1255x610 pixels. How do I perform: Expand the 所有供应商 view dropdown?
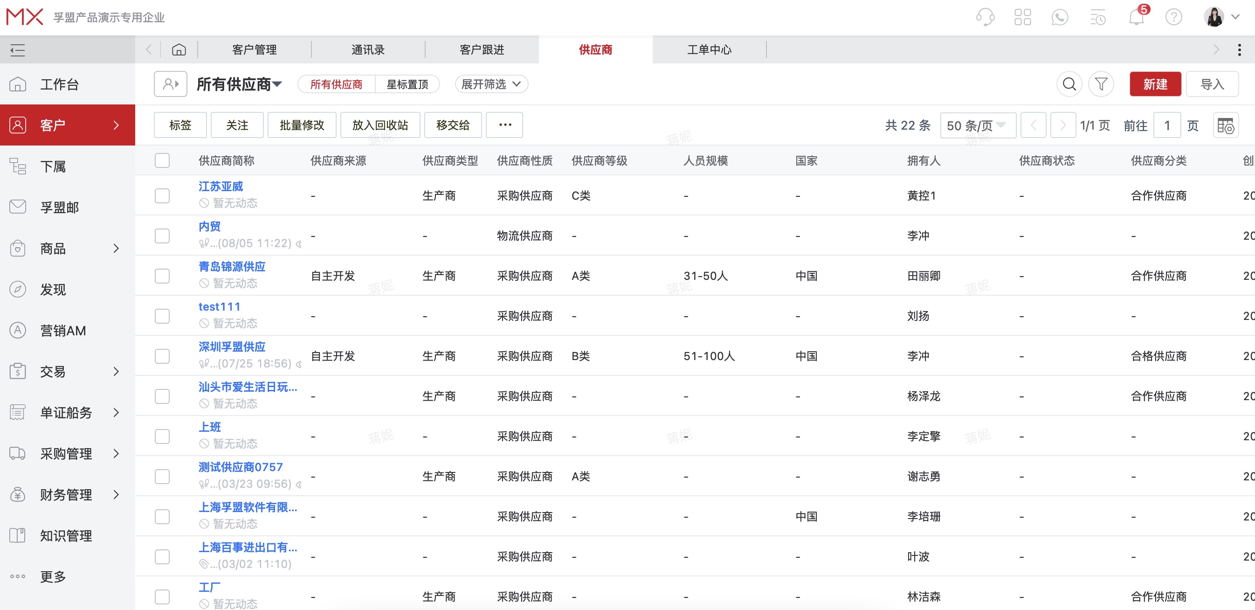click(238, 84)
